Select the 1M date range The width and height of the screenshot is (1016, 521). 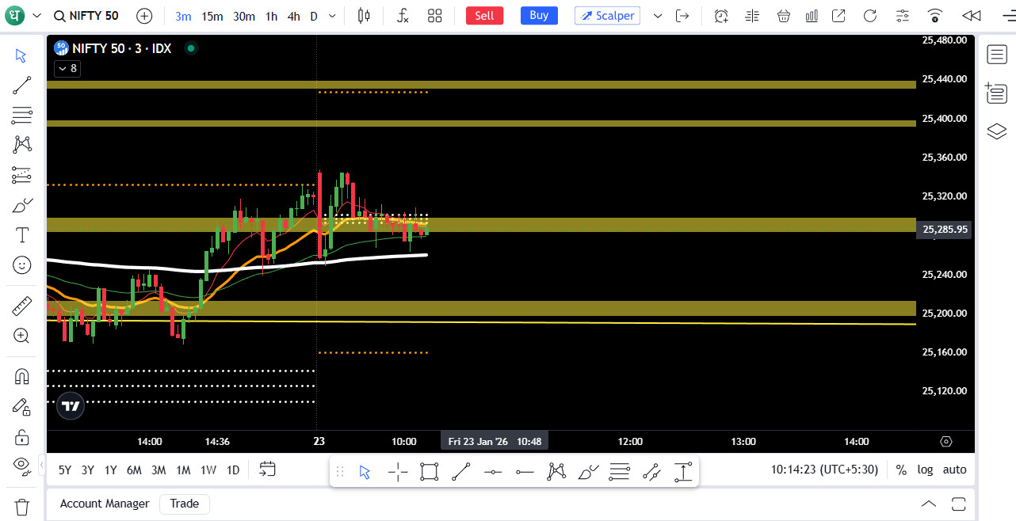coord(183,470)
